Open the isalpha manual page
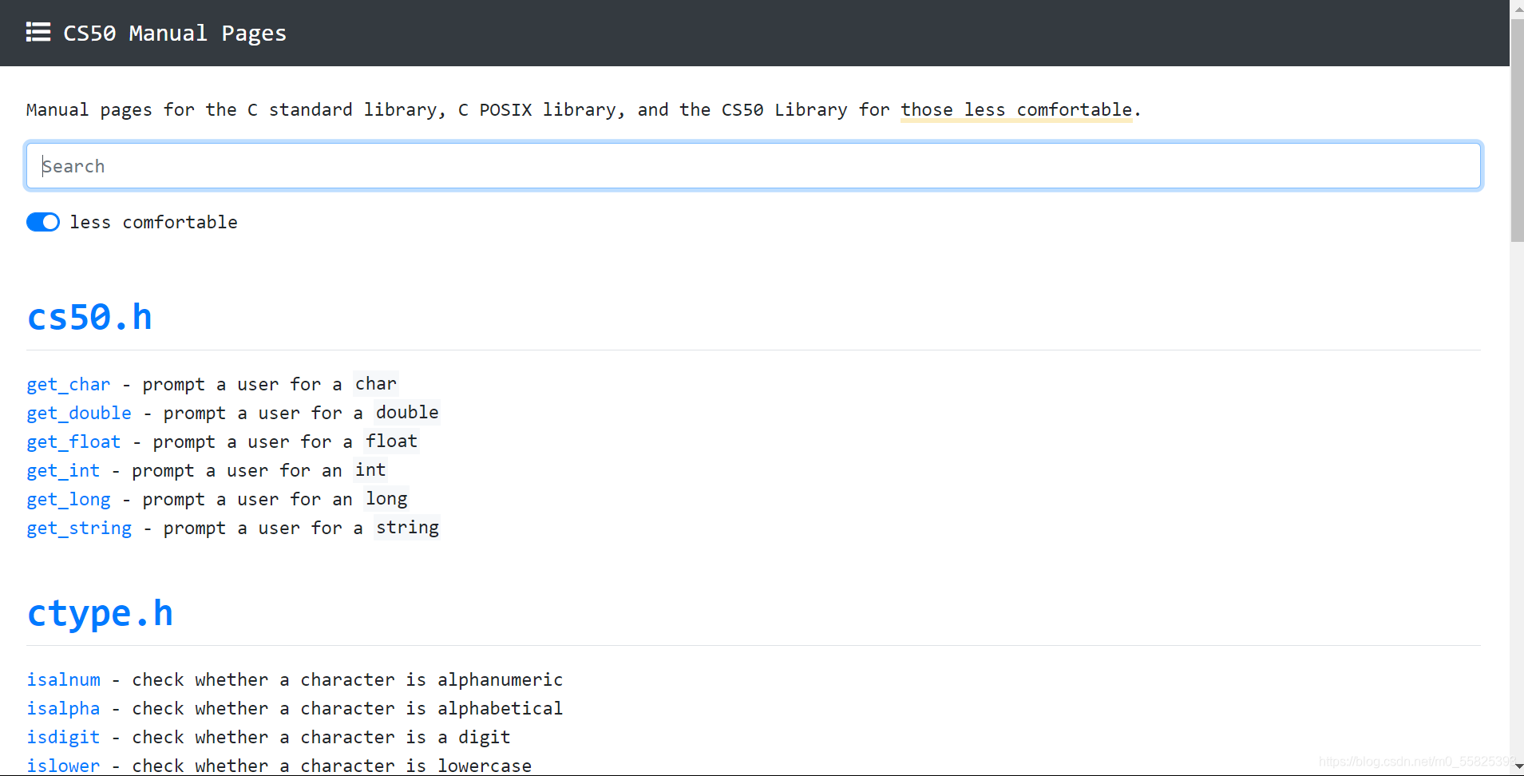1524x776 pixels. (x=64, y=708)
